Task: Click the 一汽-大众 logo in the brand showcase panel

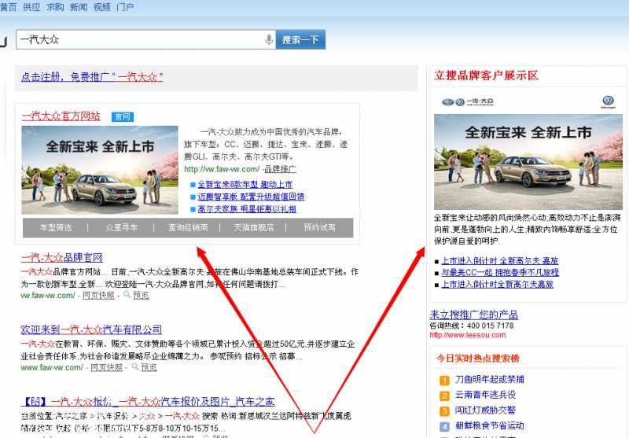Action: pos(467,102)
